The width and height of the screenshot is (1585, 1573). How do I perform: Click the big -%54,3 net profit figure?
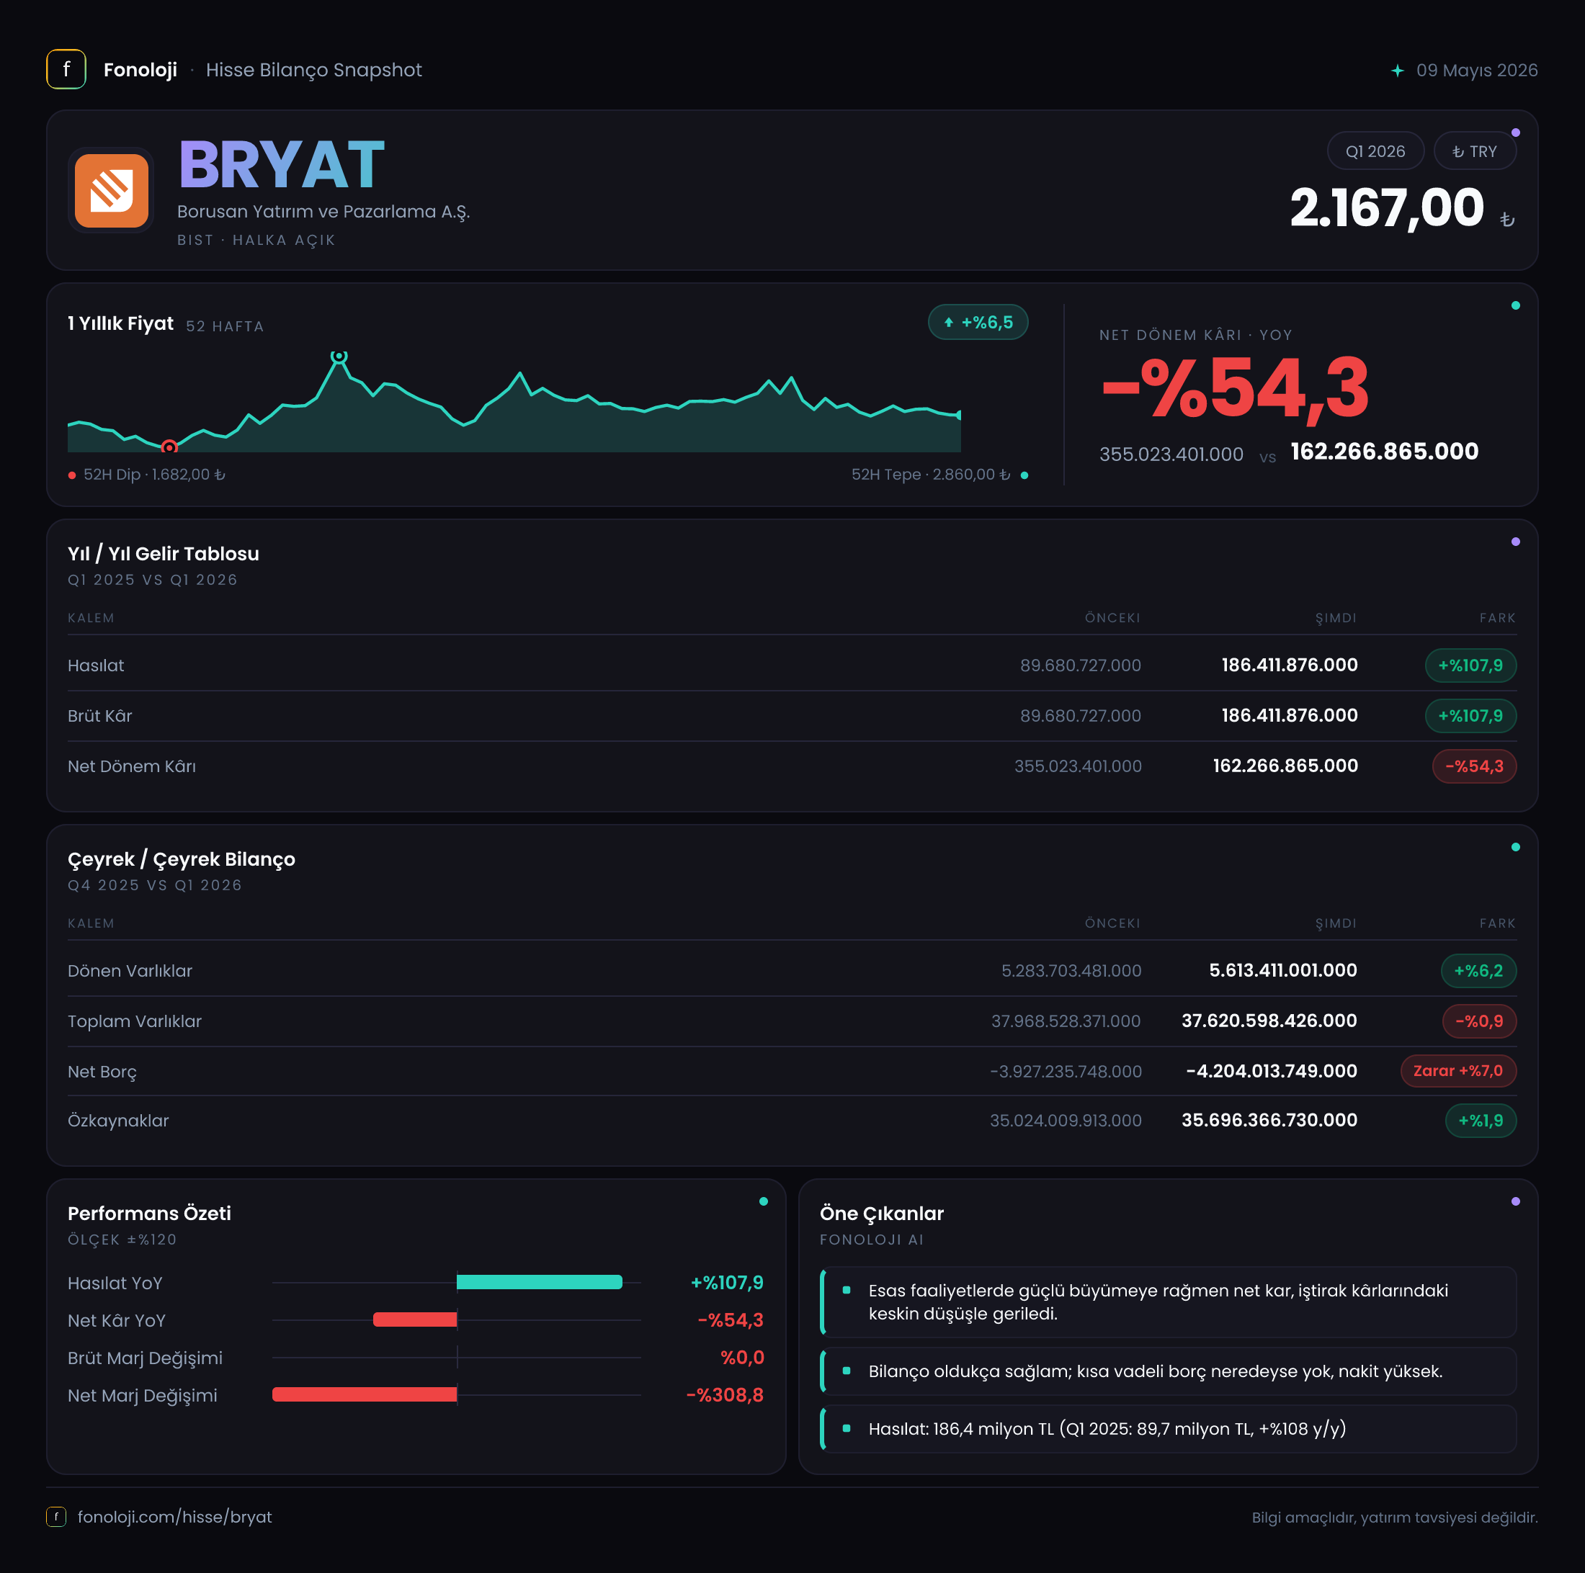click(x=1235, y=388)
